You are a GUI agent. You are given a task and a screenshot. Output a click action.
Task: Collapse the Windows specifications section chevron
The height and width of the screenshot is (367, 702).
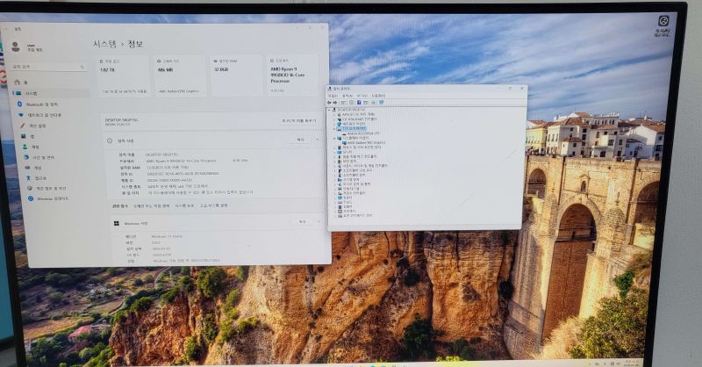tap(319, 222)
